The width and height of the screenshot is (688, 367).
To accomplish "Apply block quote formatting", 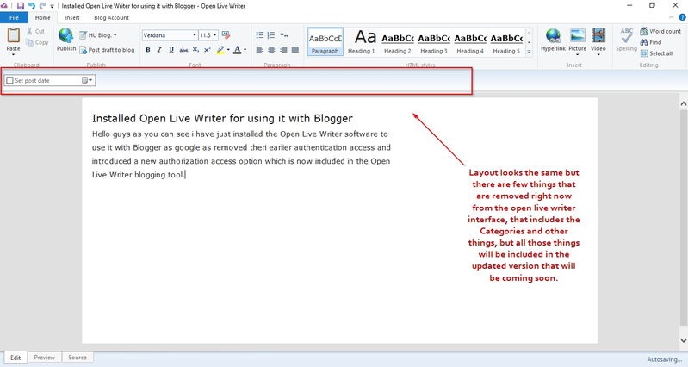I will 284,35.
